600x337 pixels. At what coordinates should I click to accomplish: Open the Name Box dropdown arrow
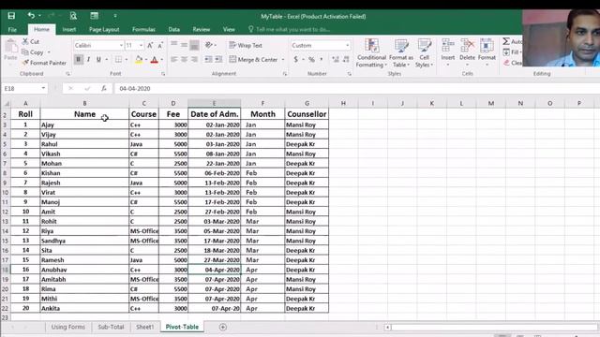(x=43, y=88)
